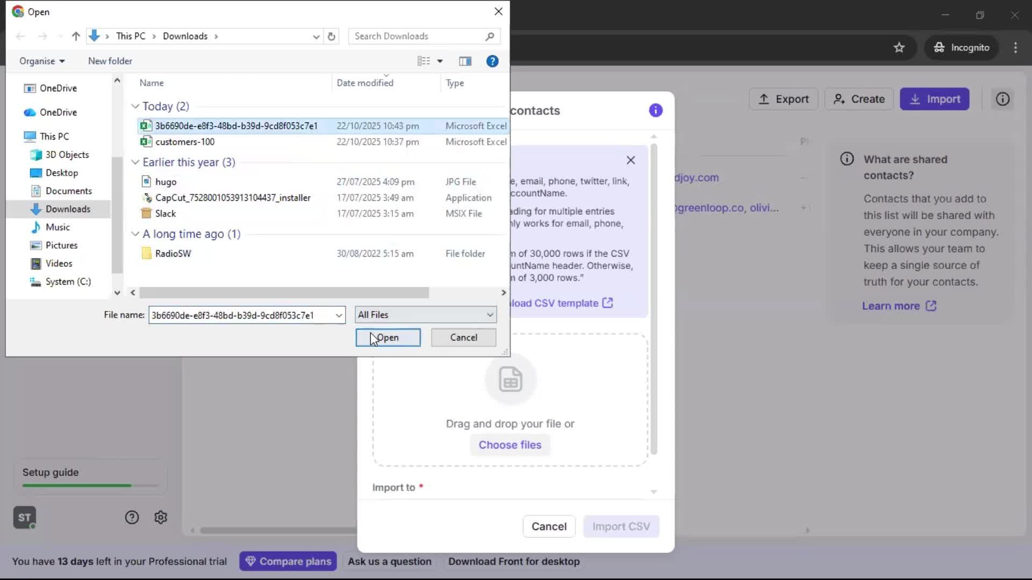Refresh the Downloads folder view

(x=331, y=36)
